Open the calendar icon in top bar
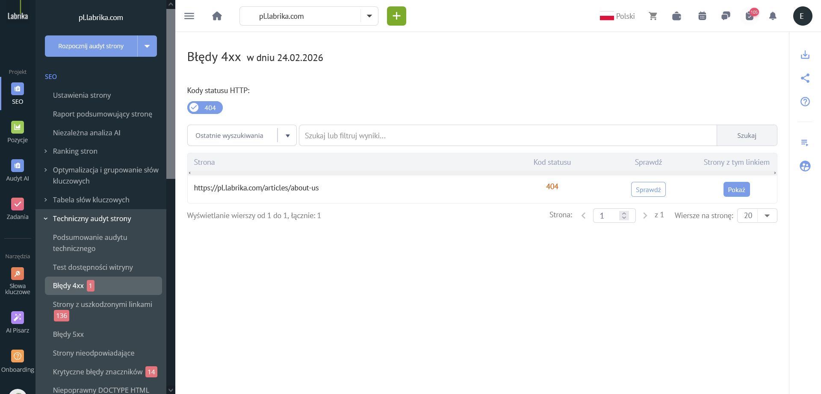 [x=702, y=16]
